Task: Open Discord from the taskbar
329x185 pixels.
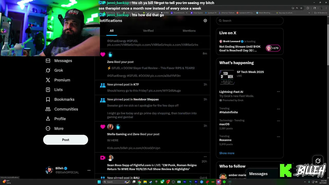Action: click(218, 182)
